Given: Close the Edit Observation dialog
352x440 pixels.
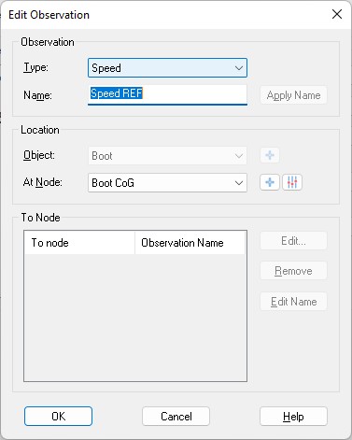Looking at the screenshot, I should pos(337,14).
